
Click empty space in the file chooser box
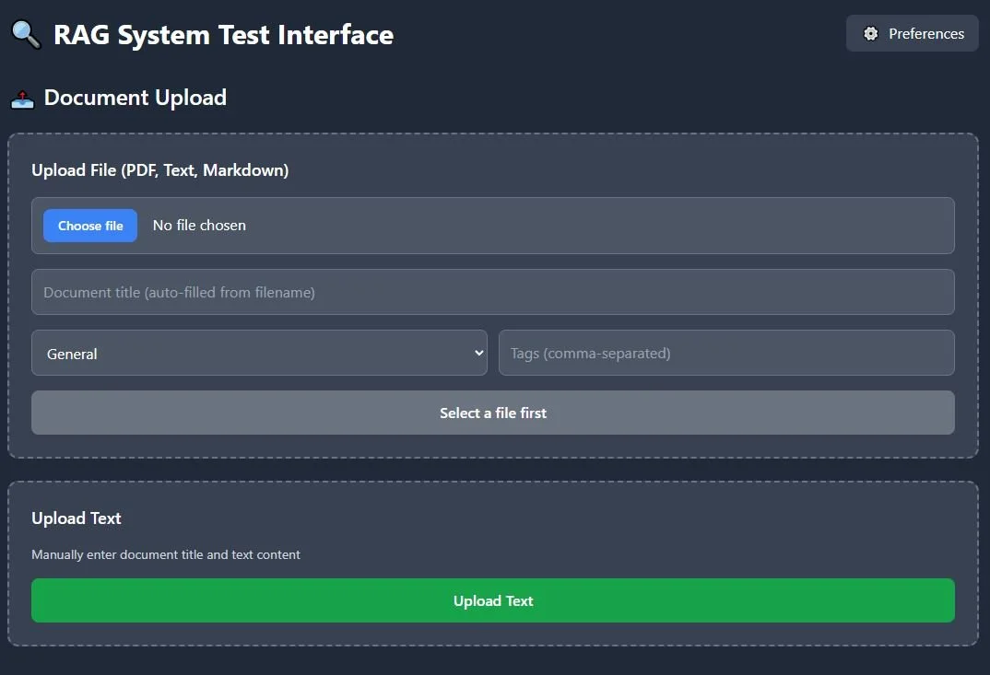point(599,226)
